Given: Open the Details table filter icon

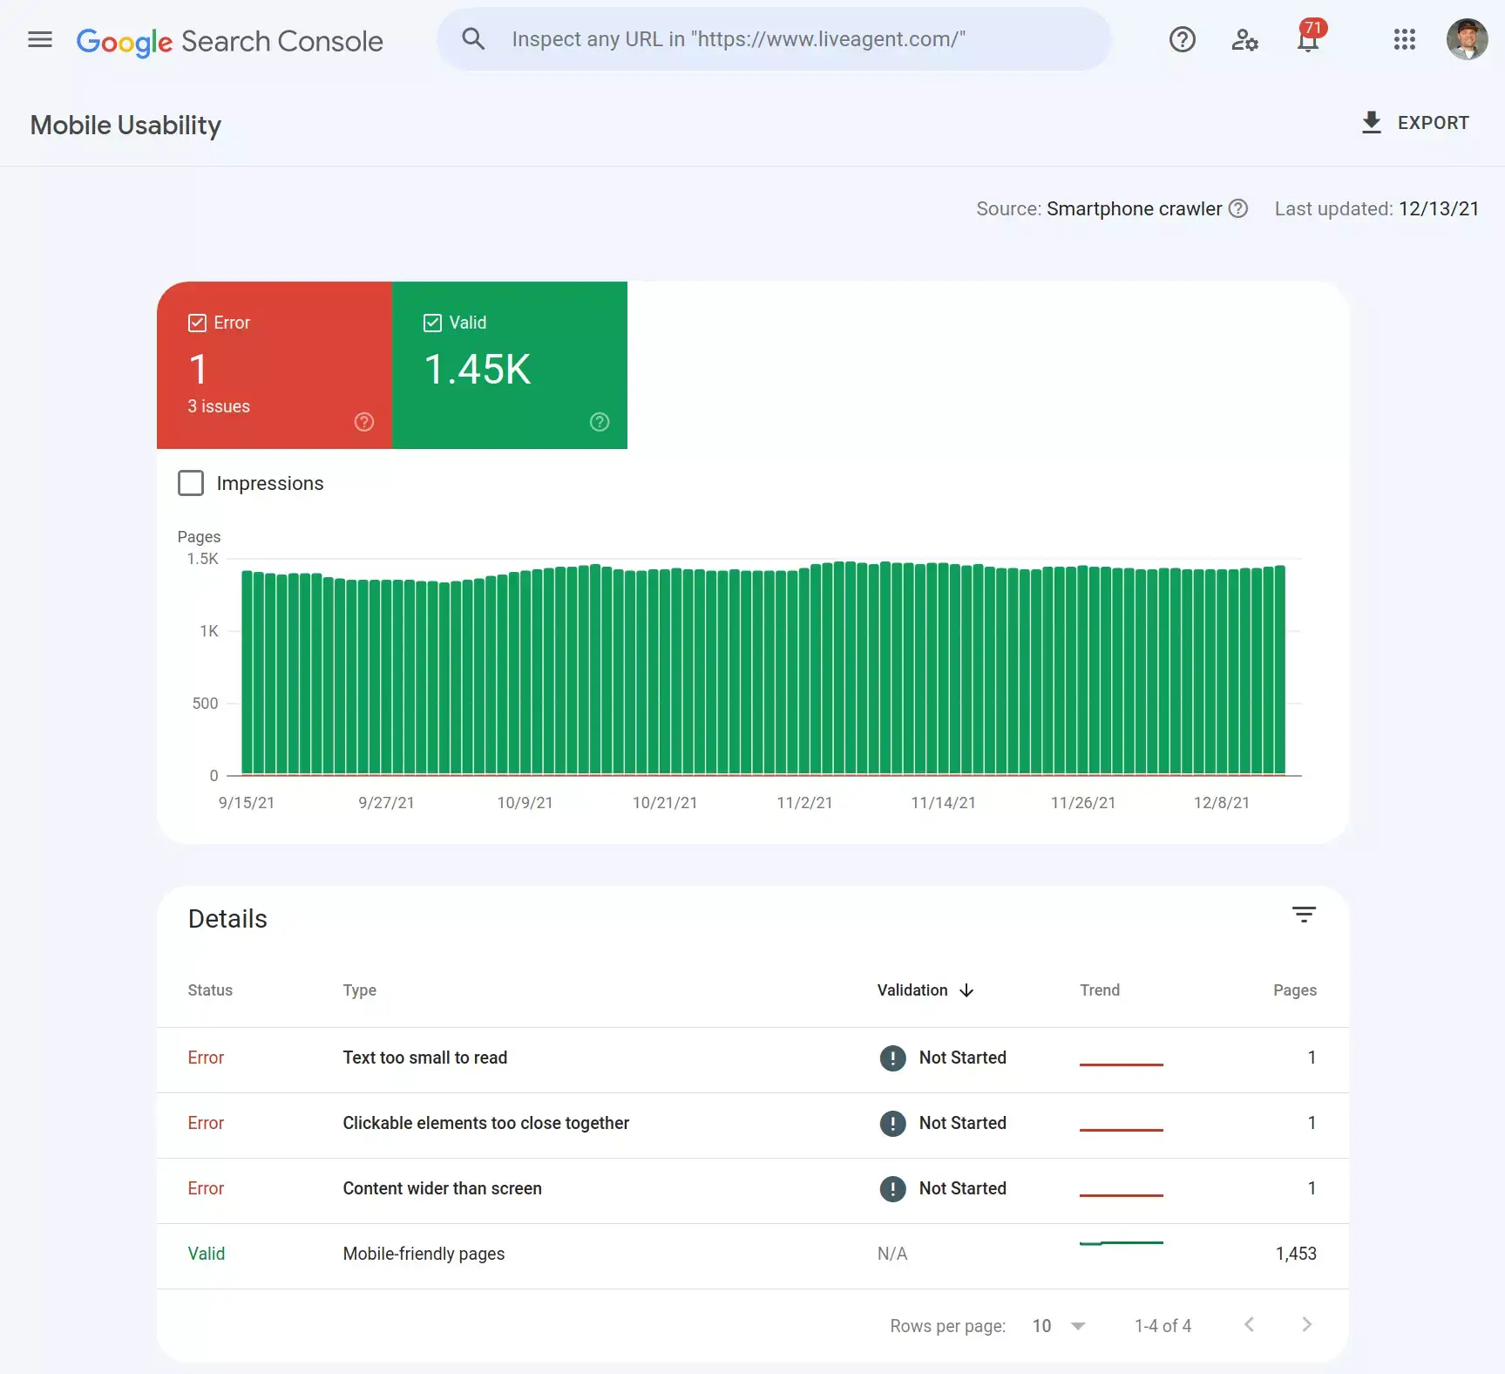Looking at the screenshot, I should pyautogui.click(x=1304, y=915).
